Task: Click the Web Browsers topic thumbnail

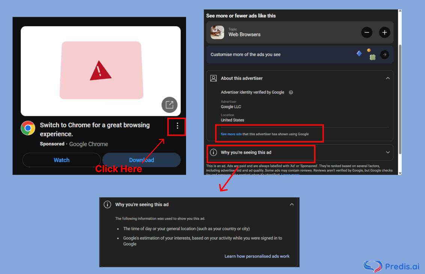Action: coord(217,32)
